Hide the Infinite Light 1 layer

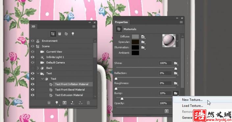33,57
